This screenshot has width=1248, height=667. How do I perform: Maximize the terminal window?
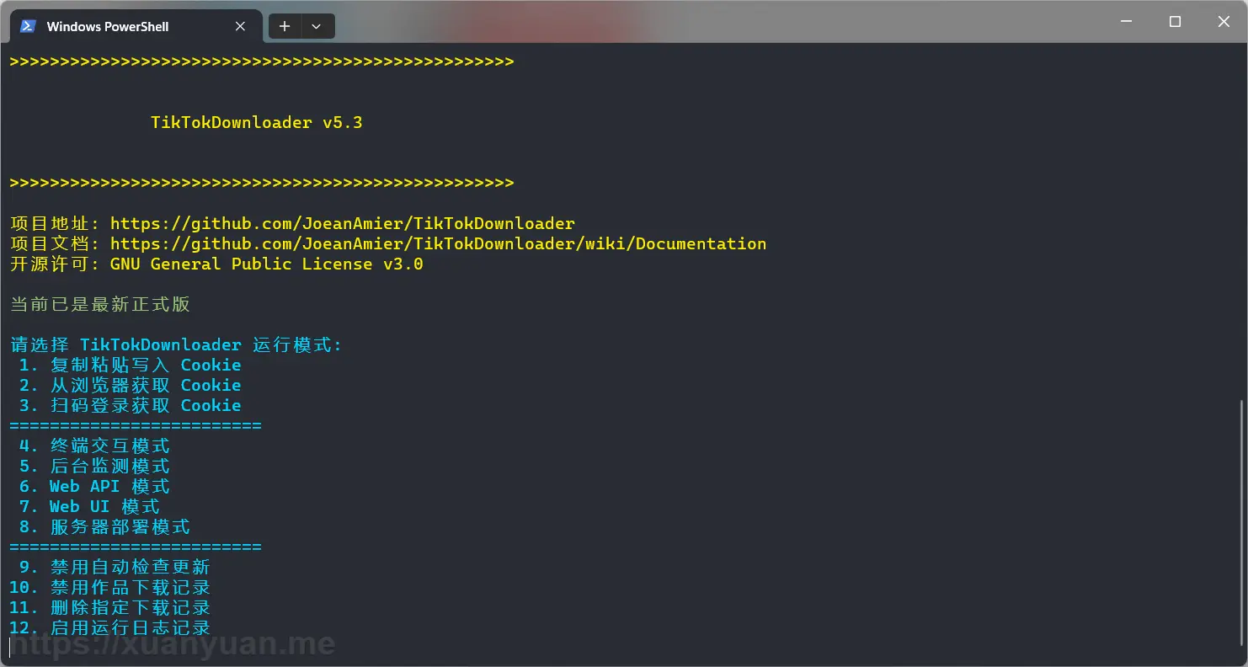[1175, 22]
